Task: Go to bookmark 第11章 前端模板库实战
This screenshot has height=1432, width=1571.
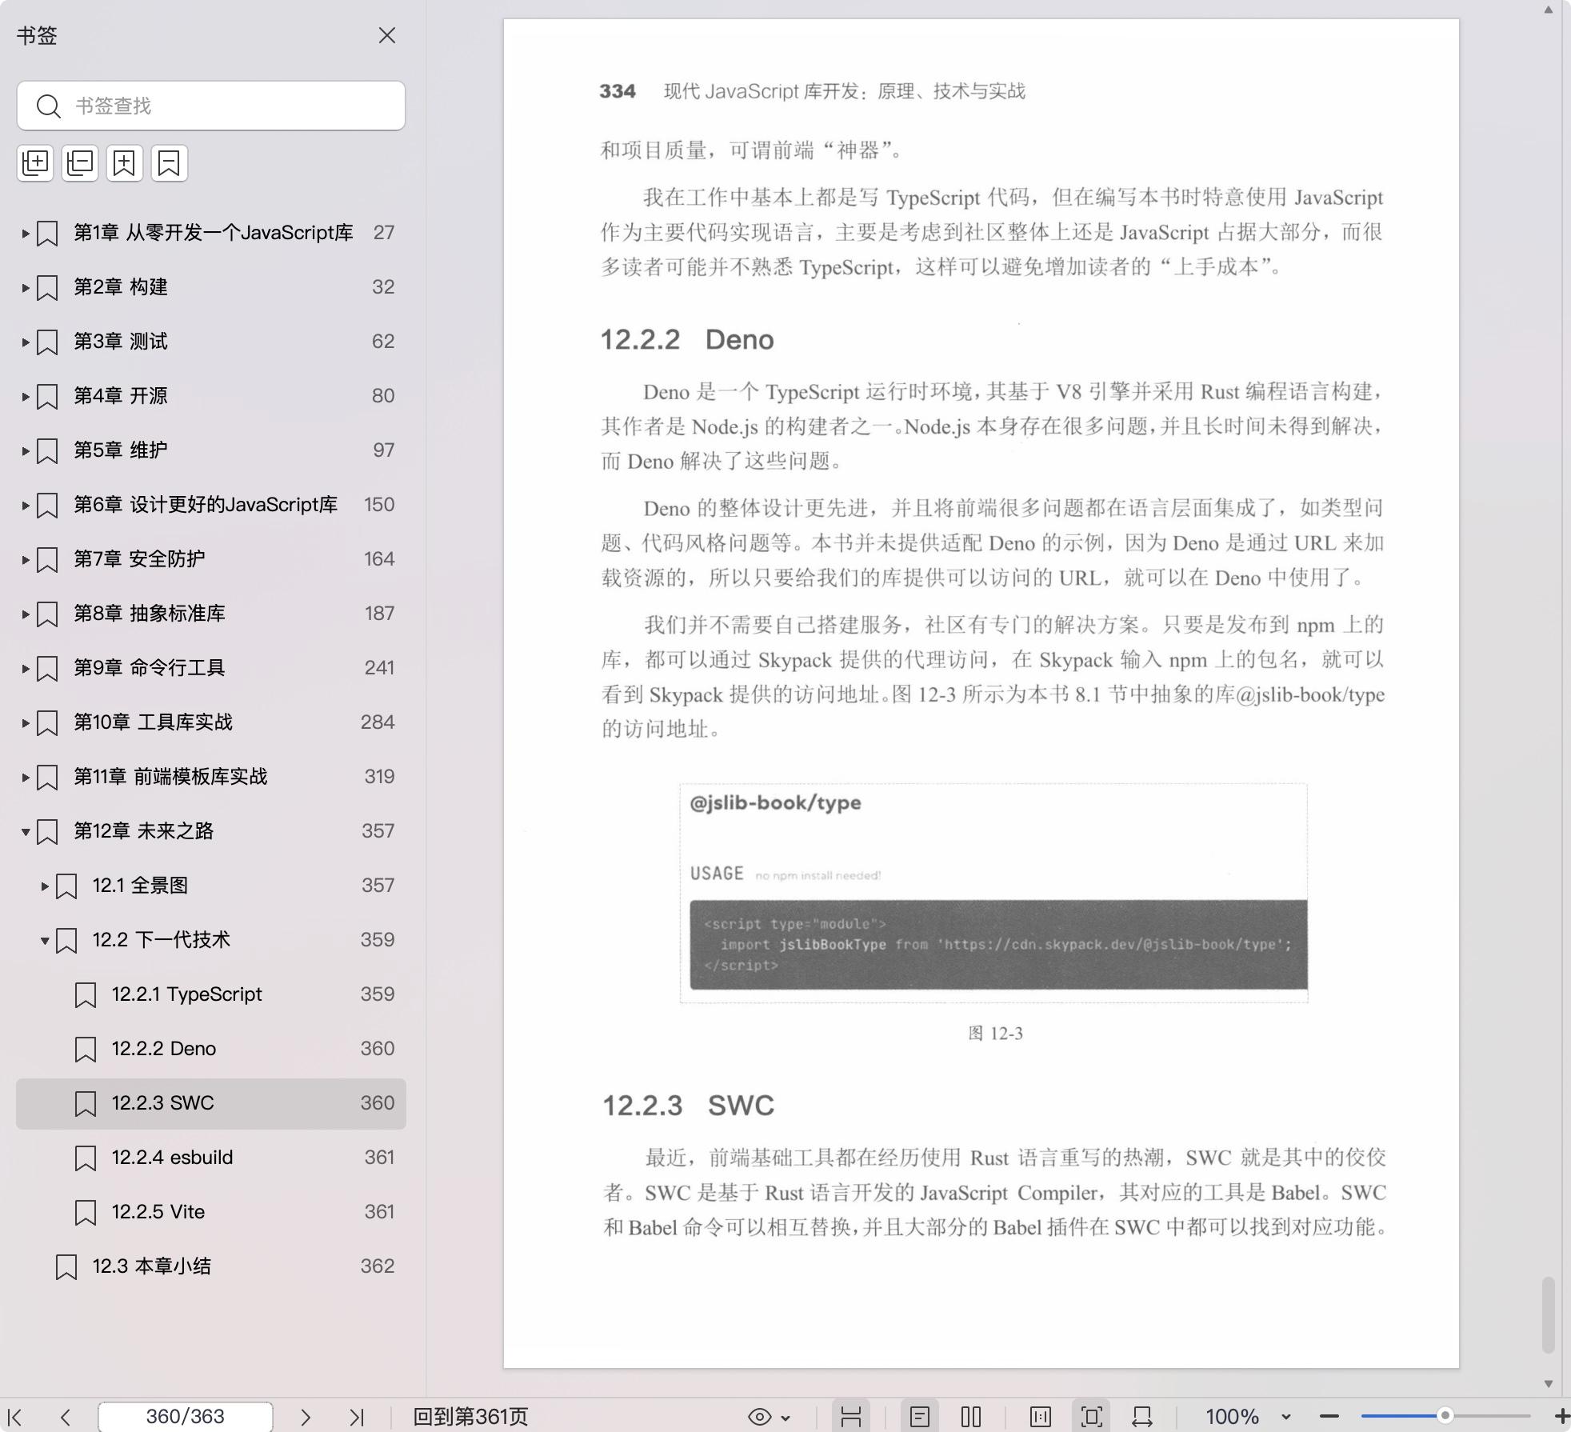Action: click(211, 777)
